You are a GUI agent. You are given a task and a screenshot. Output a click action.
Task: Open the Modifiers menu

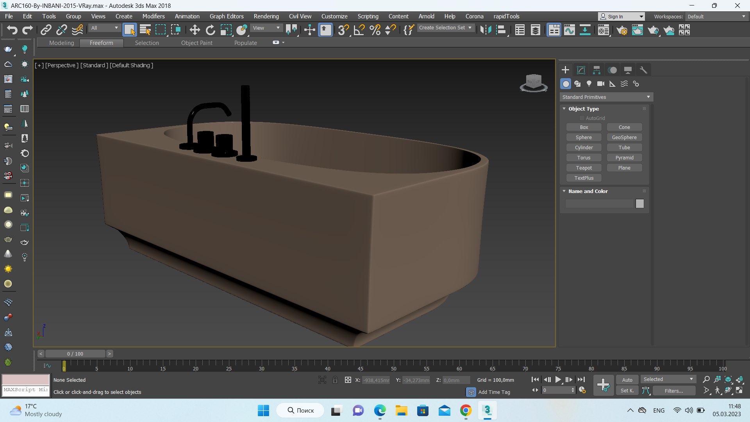click(154, 16)
